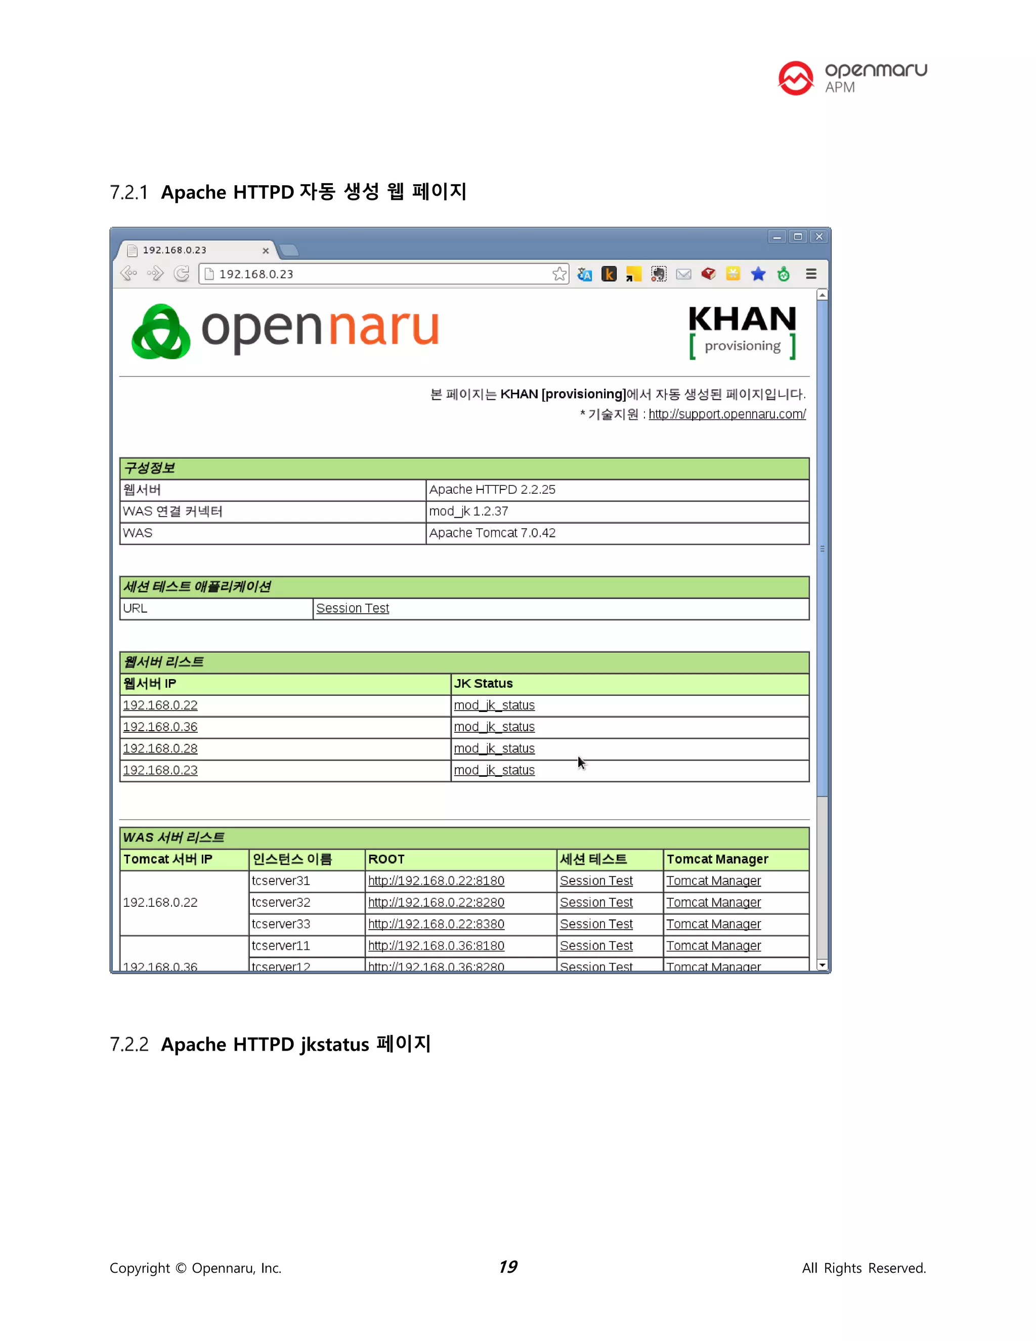
Task: Open the support.opennaru.com link
Action: click(727, 414)
